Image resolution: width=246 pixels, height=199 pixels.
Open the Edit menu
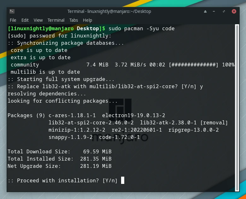click(25, 20)
